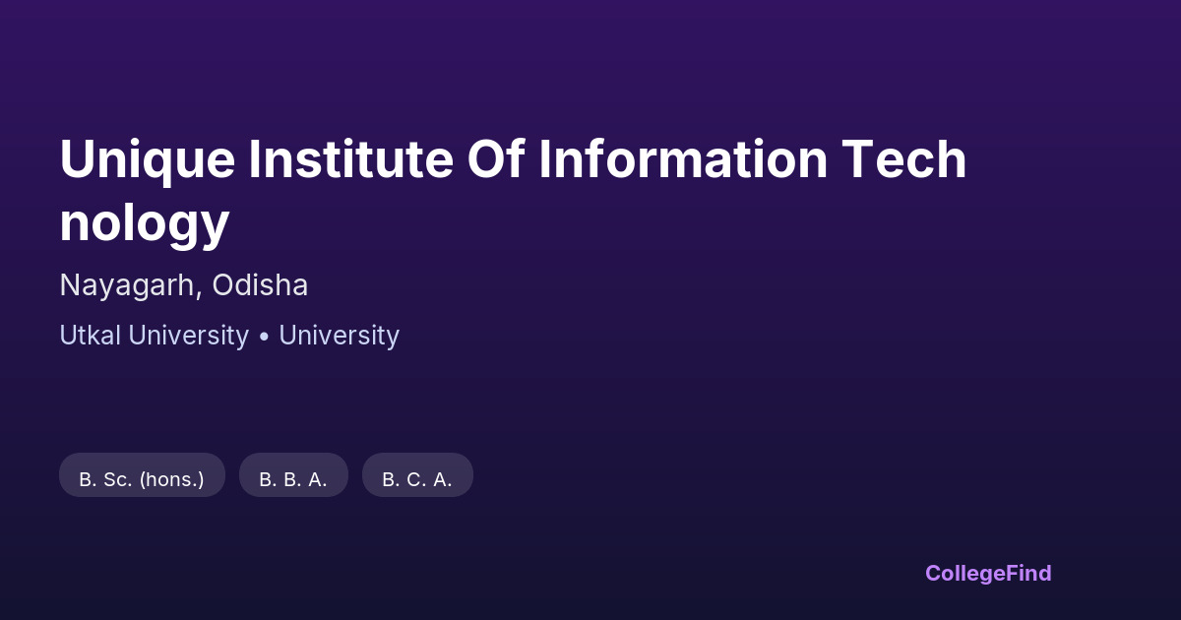Viewport: 1181px width, 620px height.
Task: Click '(hons.)' inside the first course pill
Action: [171, 479]
